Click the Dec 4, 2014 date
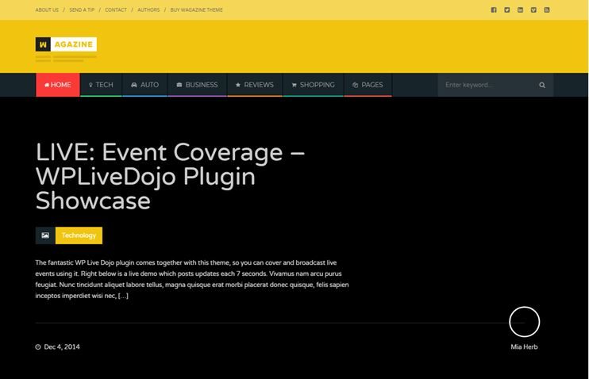 coord(62,347)
